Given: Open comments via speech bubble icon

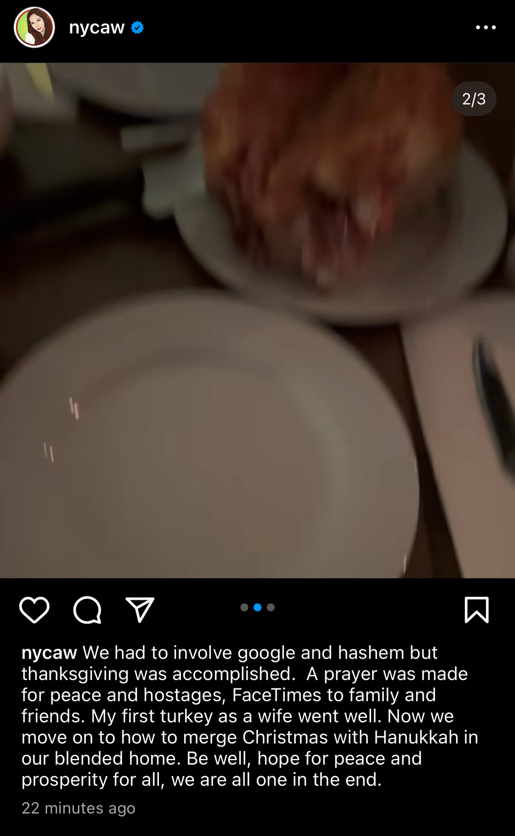Looking at the screenshot, I should (87, 610).
